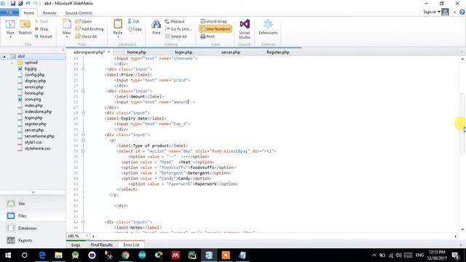Open the Find tool

pyautogui.click(x=156, y=28)
